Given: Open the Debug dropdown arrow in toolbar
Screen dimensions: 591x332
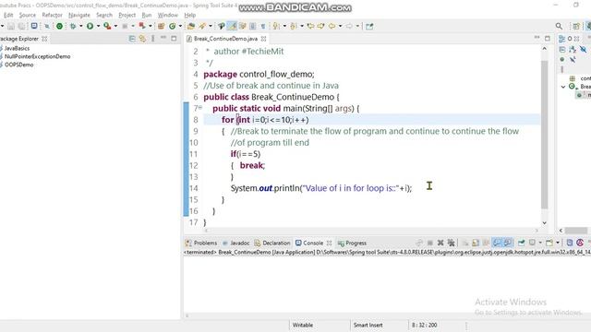Looking at the screenshot, I should tap(80, 26).
